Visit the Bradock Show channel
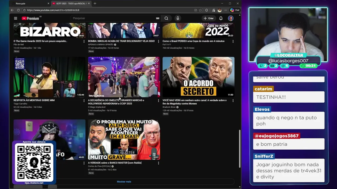 pos(169,107)
